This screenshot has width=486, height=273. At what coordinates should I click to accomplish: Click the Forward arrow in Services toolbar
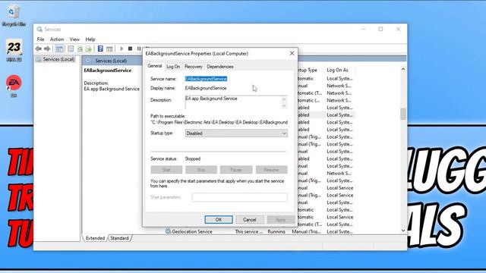(x=47, y=49)
